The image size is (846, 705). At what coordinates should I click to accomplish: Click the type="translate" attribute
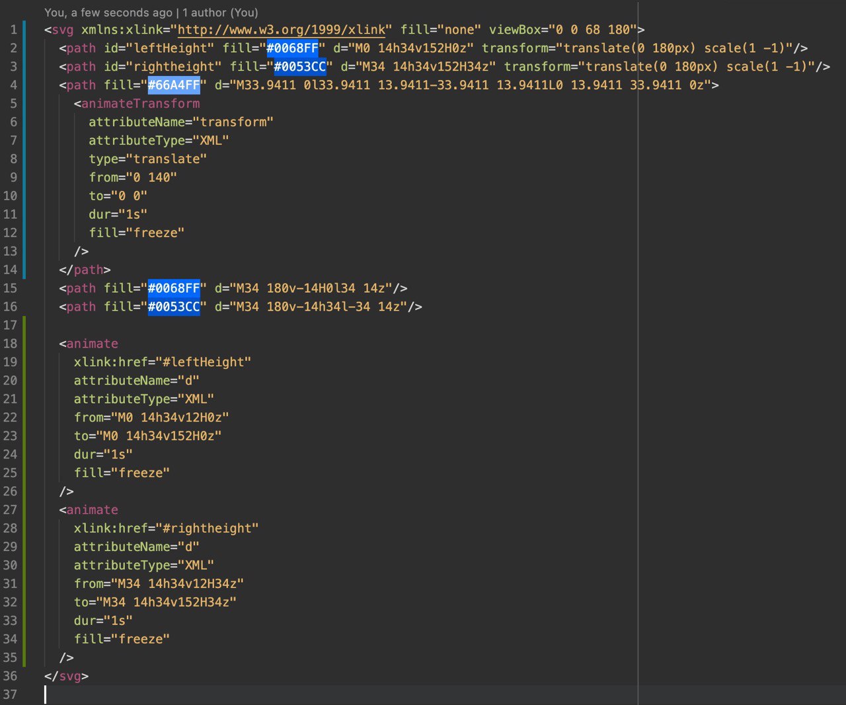pyautogui.click(x=148, y=159)
